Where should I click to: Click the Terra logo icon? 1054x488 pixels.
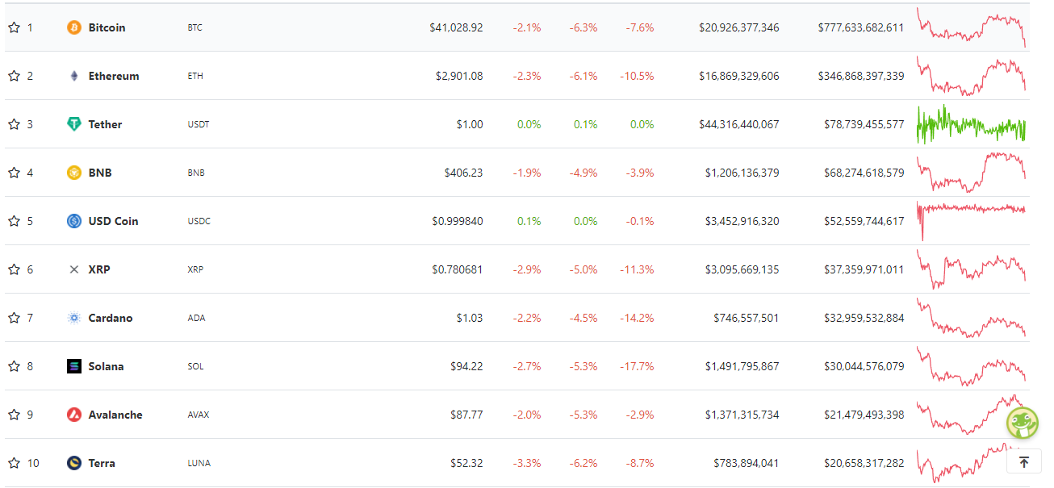(74, 463)
